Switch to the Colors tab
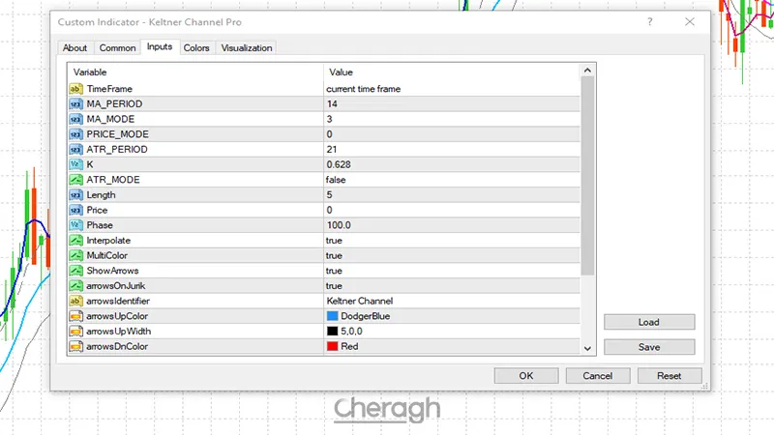774x435 pixels. (196, 47)
